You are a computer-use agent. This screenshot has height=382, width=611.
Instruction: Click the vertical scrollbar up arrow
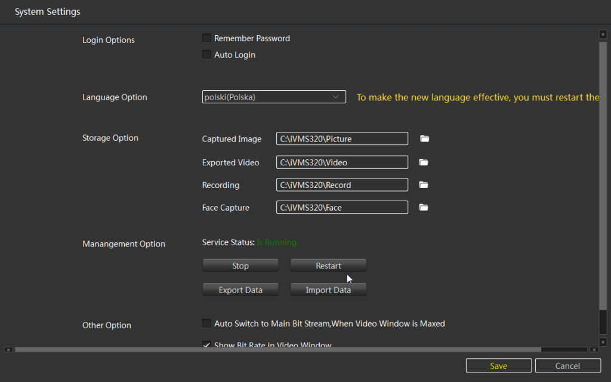[x=603, y=35]
